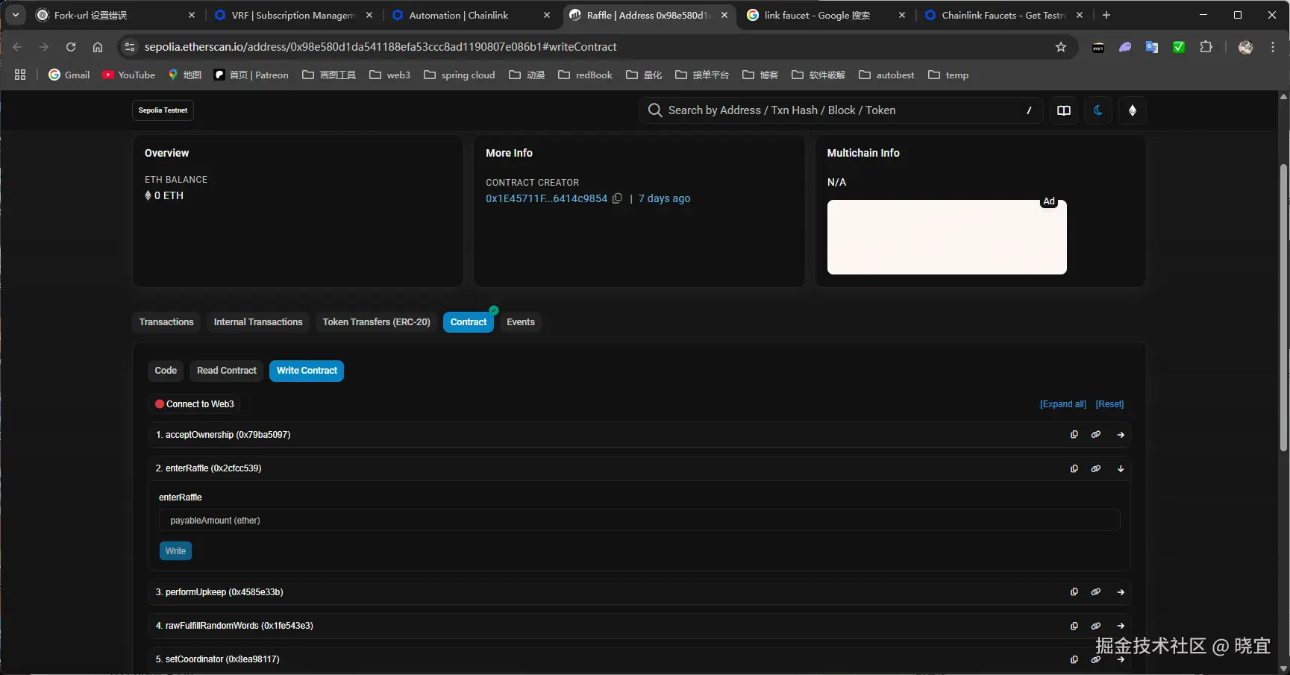
Task: Select the Write Contract sub-tab
Action: [x=307, y=371]
